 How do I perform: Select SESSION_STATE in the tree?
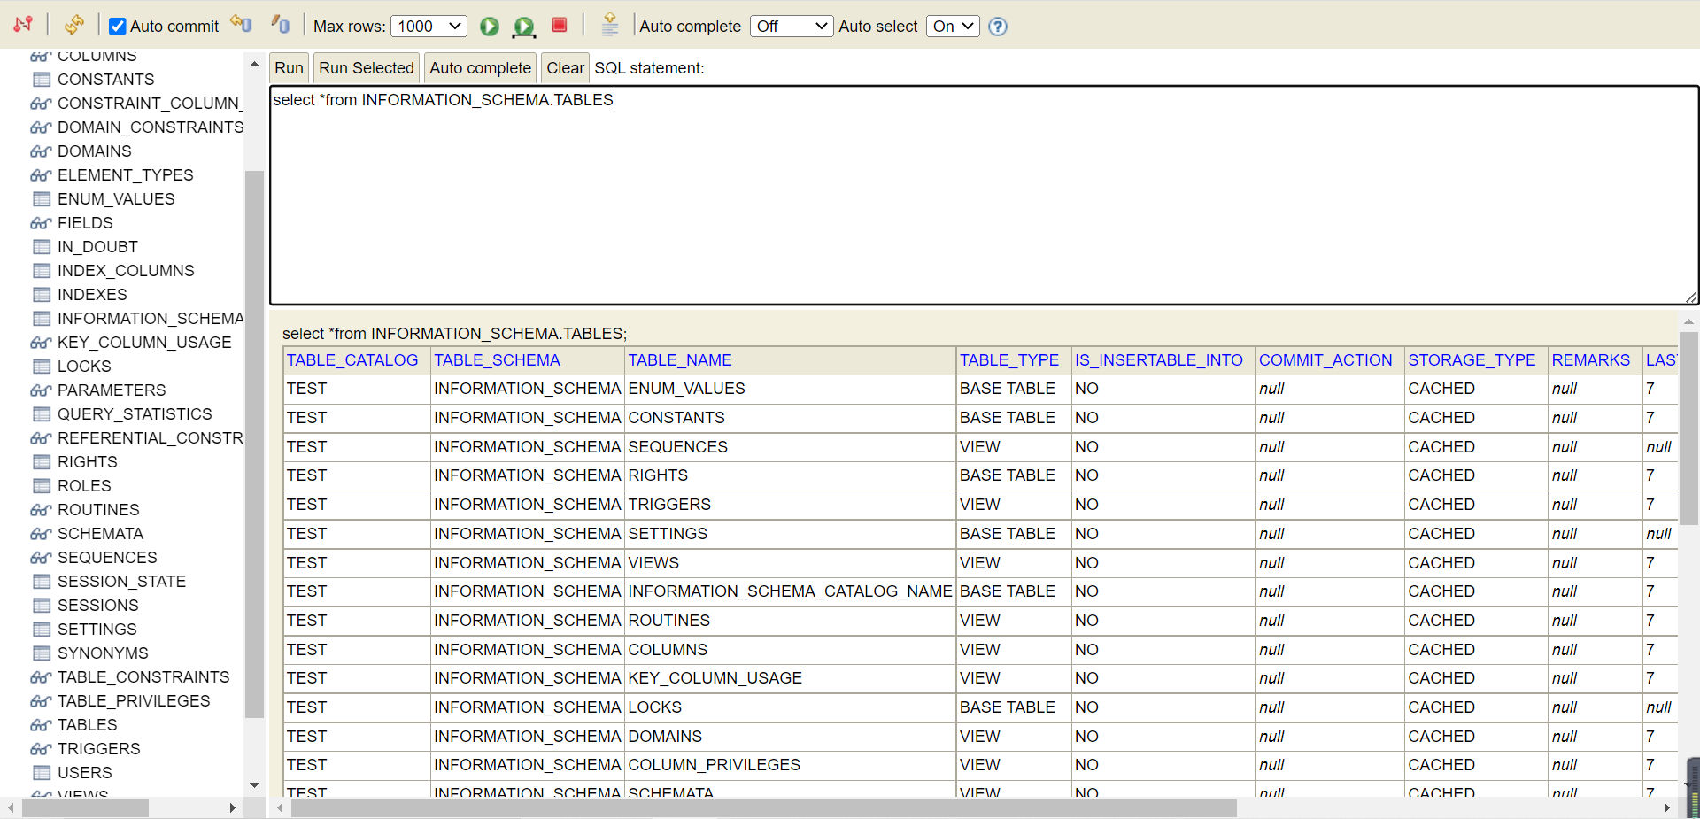pyautogui.click(x=121, y=582)
